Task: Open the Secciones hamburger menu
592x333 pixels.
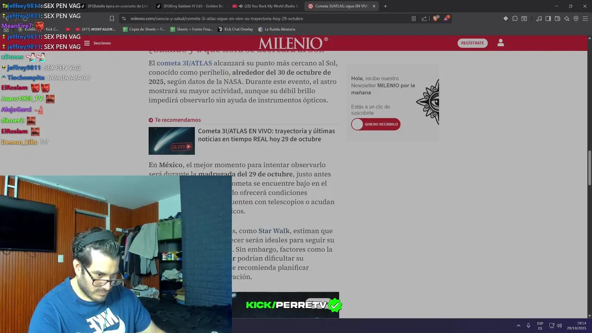Action: [86, 43]
